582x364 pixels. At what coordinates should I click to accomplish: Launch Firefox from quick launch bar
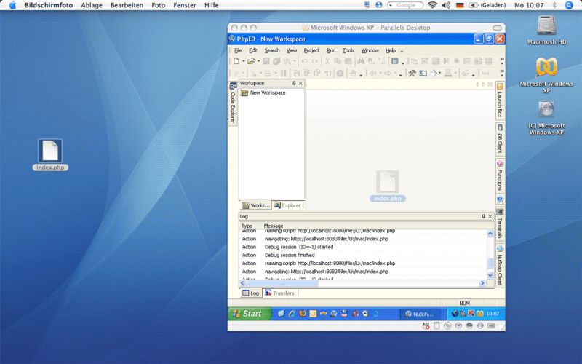click(x=303, y=314)
